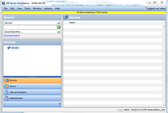Sort the list by Name column header
This screenshot has width=168, height=113.
coord(72,23)
